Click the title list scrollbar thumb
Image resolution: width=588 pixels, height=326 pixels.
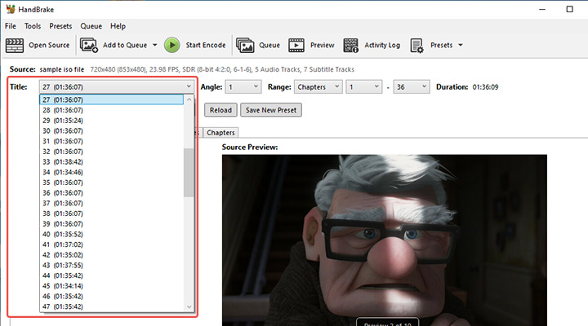[x=189, y=173]
